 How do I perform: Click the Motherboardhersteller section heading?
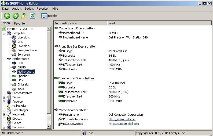(73, 110)
